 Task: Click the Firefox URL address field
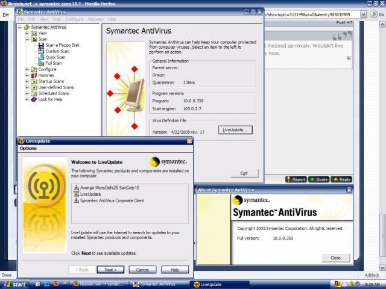pyautogui.click(x=311, y=14)
